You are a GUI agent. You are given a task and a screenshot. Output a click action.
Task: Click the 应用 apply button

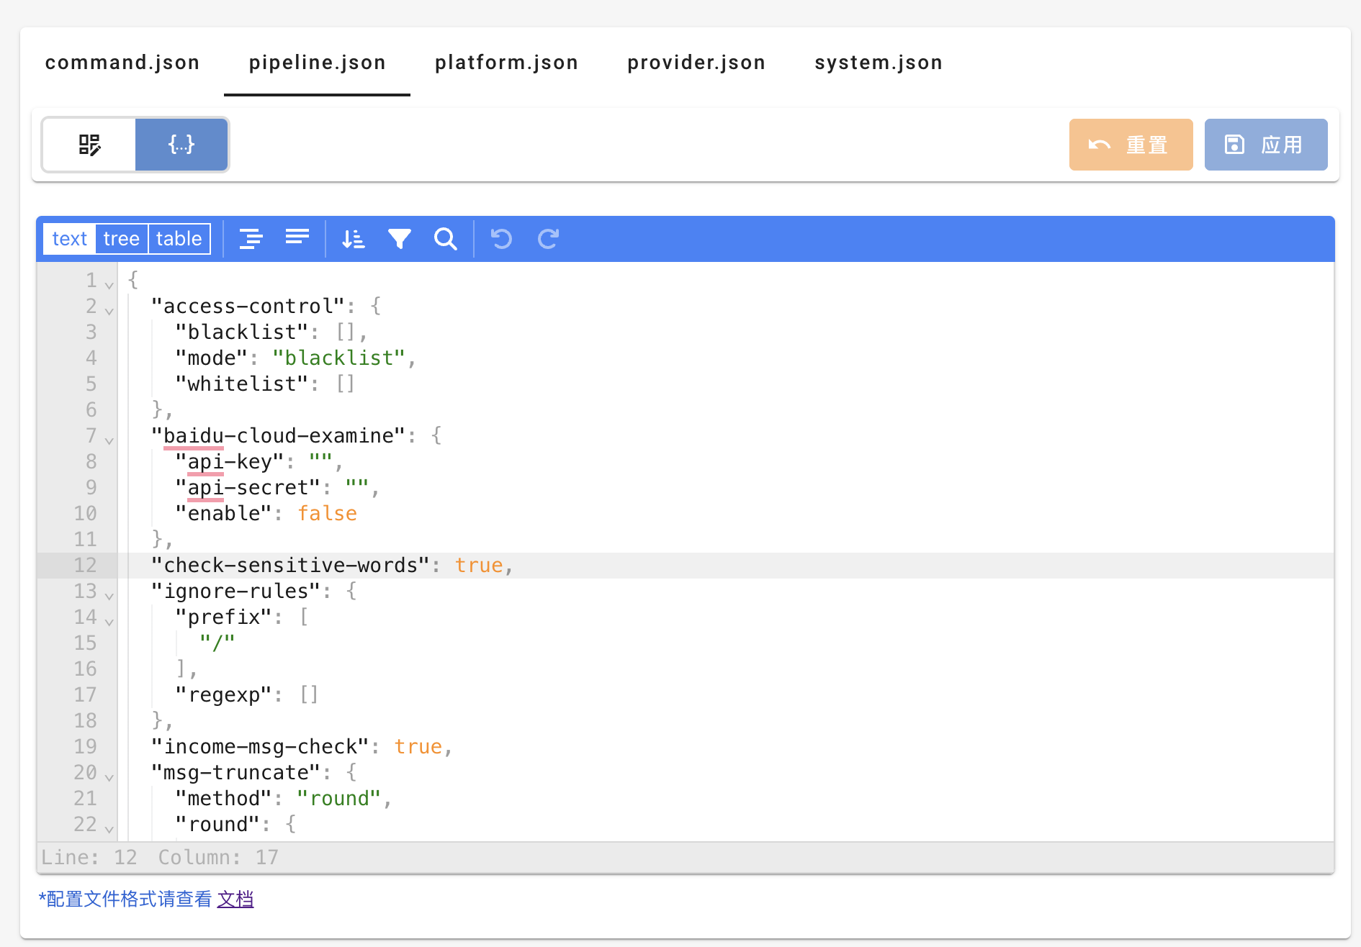point(1265,145)
